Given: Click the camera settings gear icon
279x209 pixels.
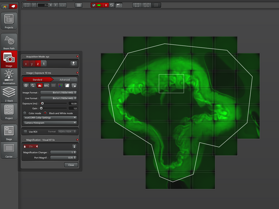Looking at the screenshot, I should click(74, 86).
